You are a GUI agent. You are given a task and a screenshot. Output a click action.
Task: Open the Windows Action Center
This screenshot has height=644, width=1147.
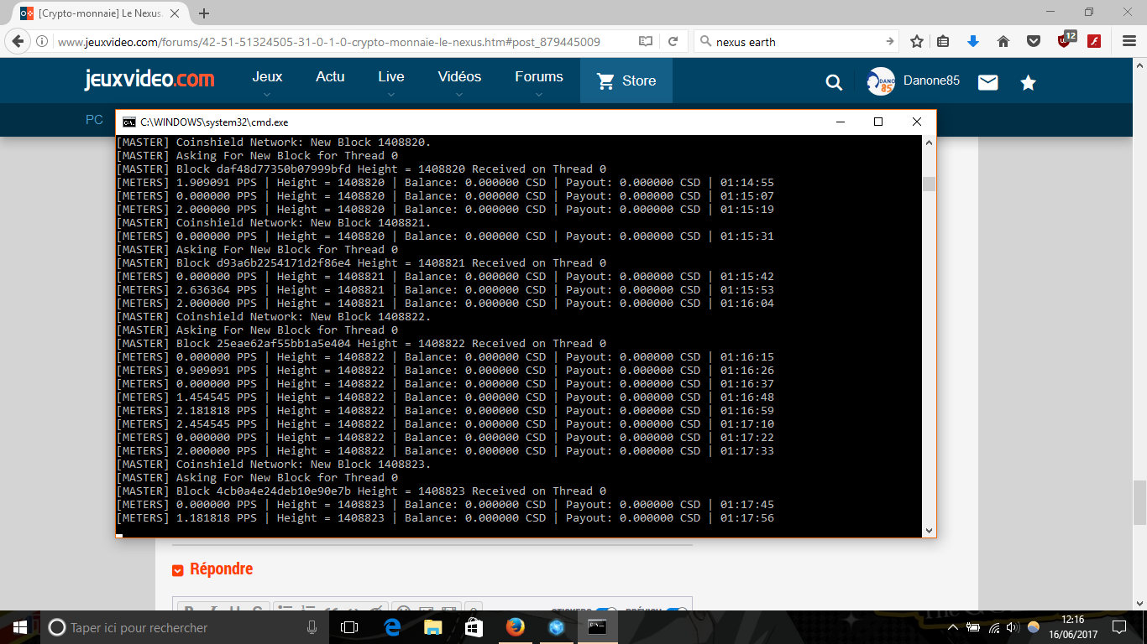(x=1119, y=627)
